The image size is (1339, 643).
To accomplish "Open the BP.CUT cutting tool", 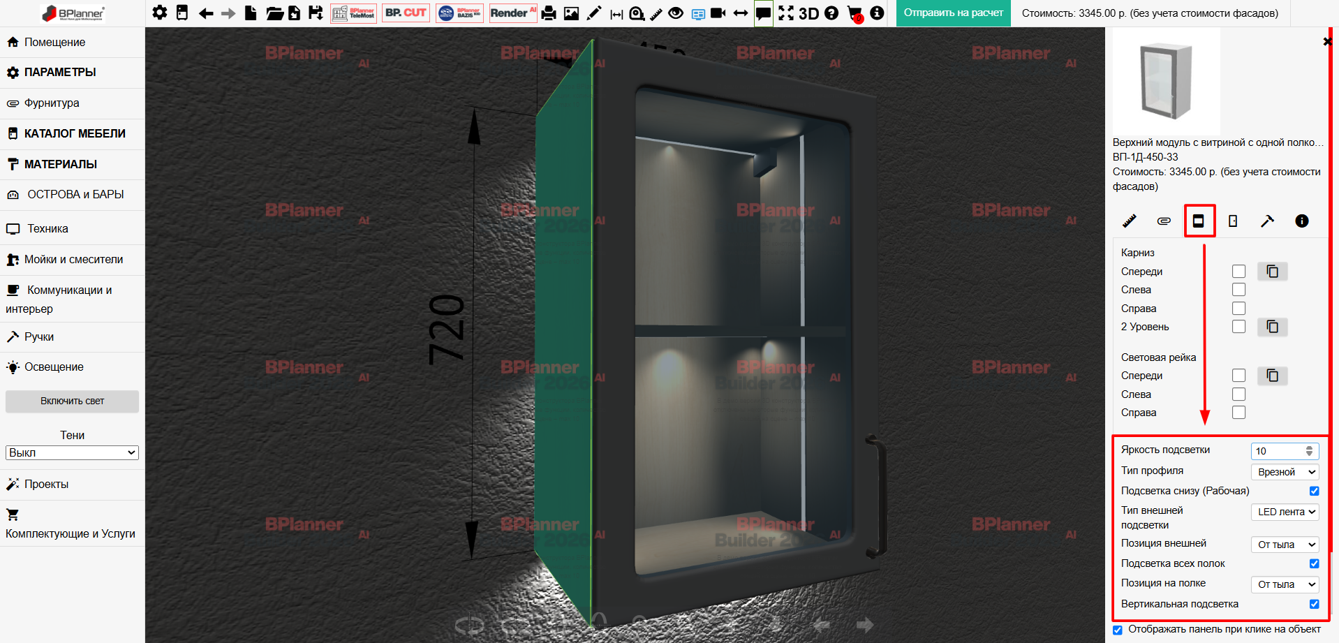I will pos(406,13).
